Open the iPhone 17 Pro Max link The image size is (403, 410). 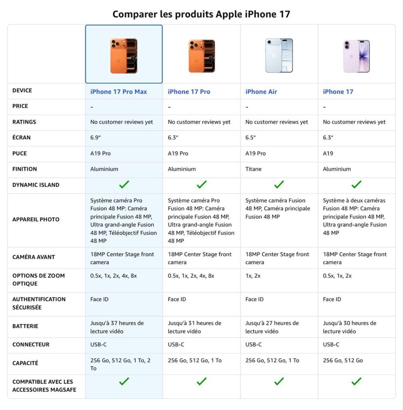[118, 92]
